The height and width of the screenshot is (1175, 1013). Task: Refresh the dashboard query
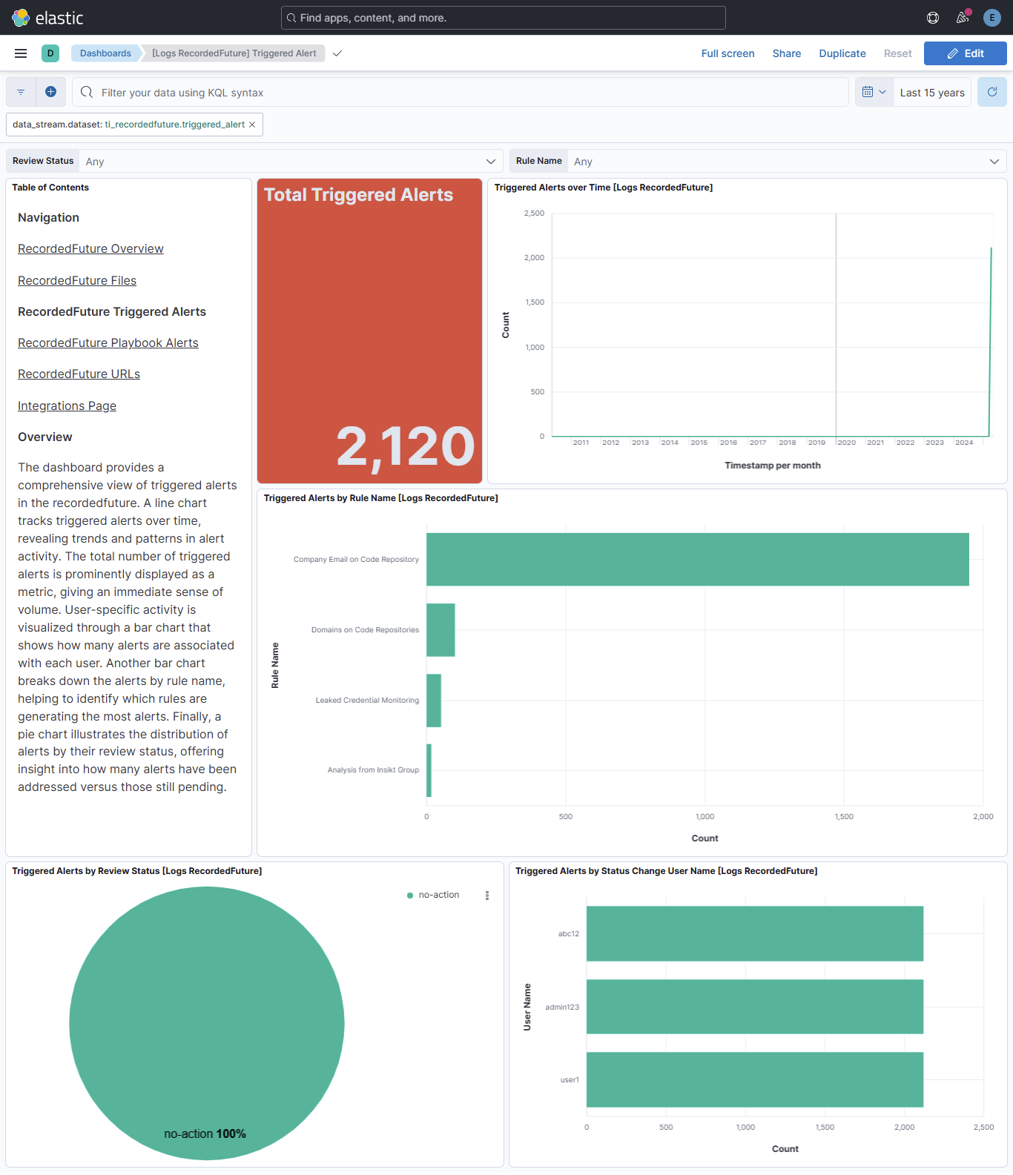992,92
